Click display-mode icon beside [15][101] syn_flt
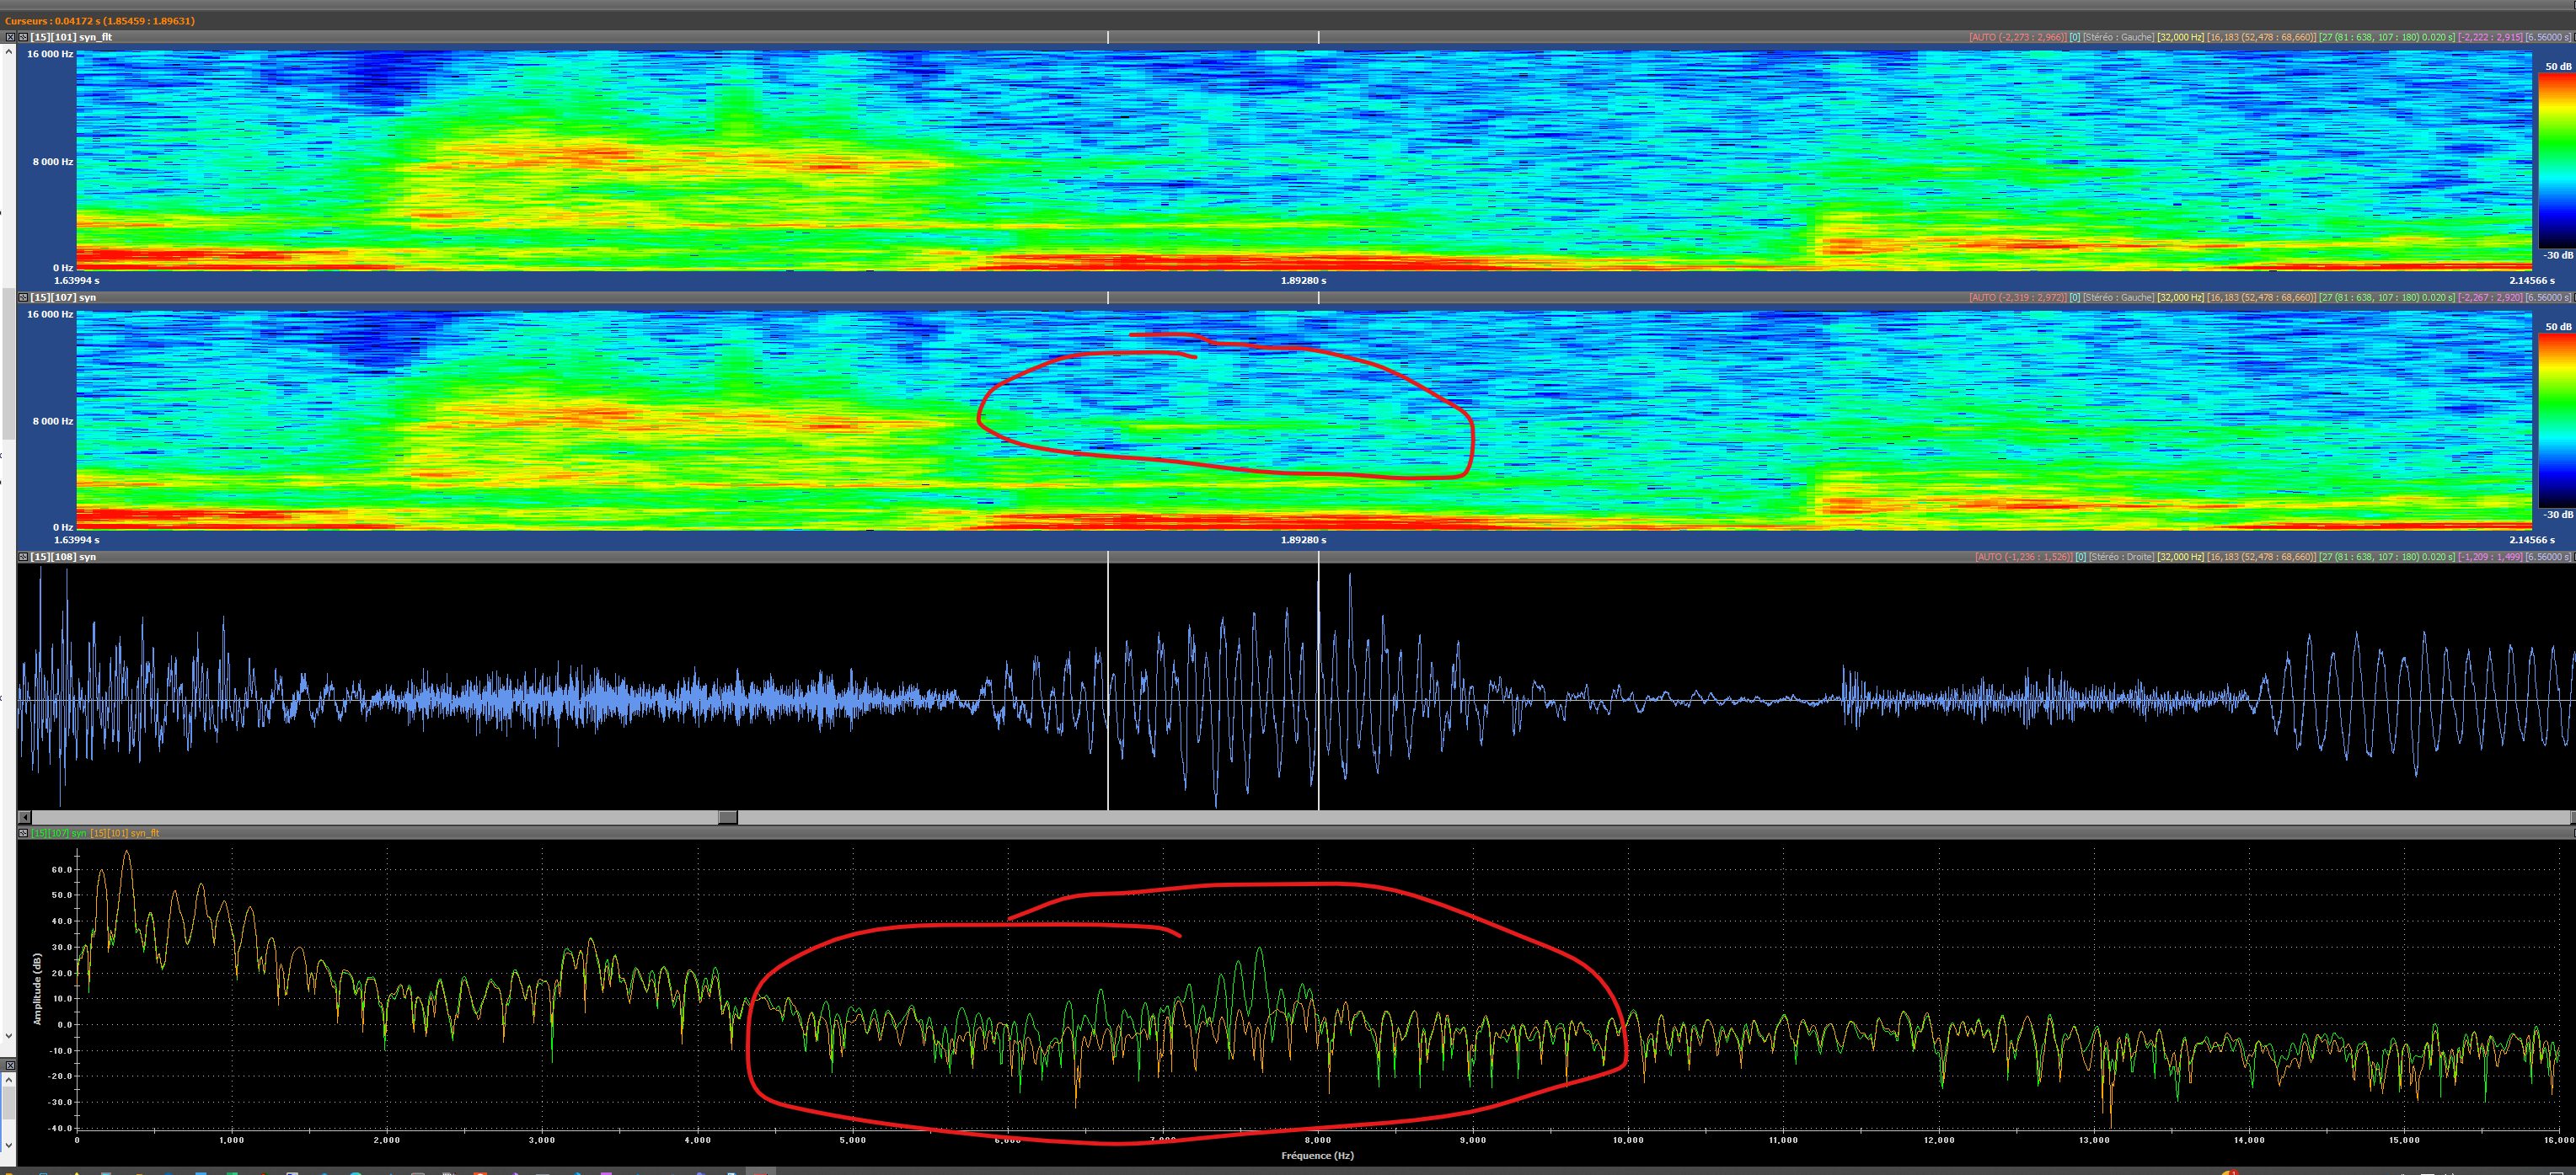 pos(23,37)
